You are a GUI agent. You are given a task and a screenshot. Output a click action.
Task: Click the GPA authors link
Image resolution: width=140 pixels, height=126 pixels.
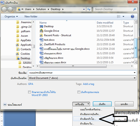(31, 84)
